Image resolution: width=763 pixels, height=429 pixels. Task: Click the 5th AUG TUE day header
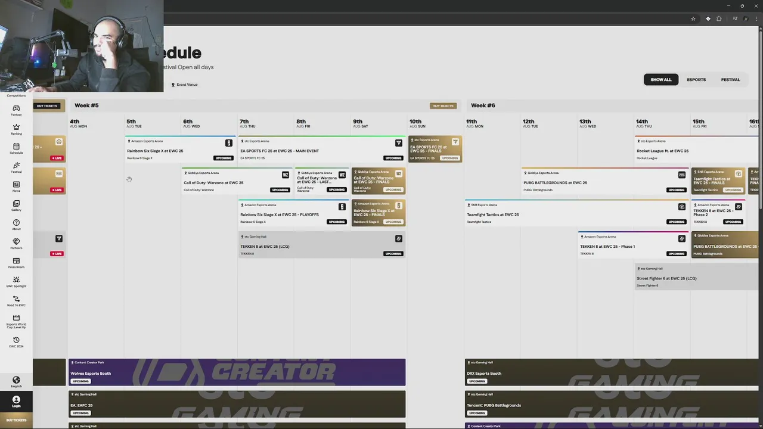(x=134, y=123)
